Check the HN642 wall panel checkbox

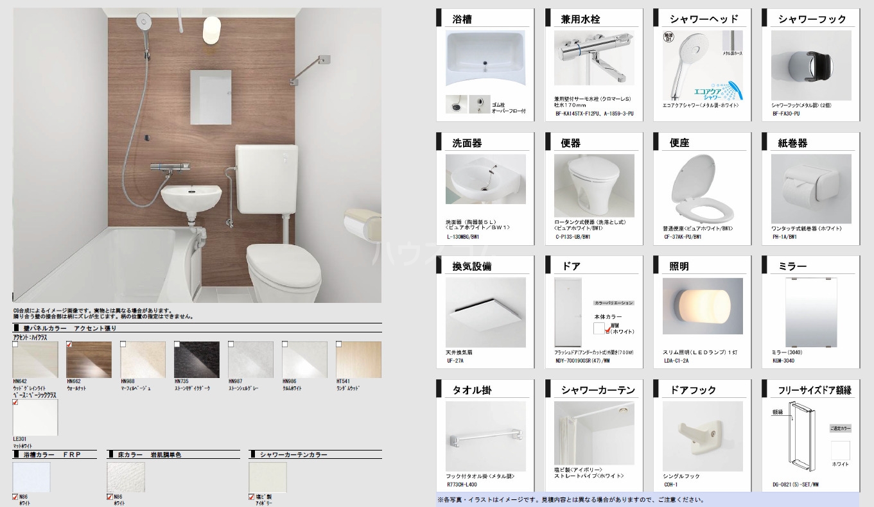point(15,345)
